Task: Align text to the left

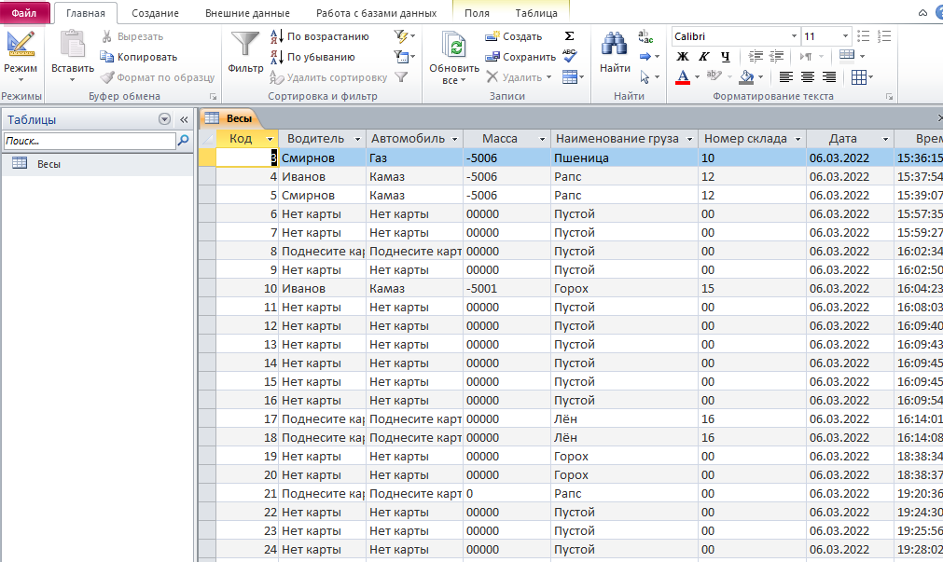Action: tap(785, 77)
